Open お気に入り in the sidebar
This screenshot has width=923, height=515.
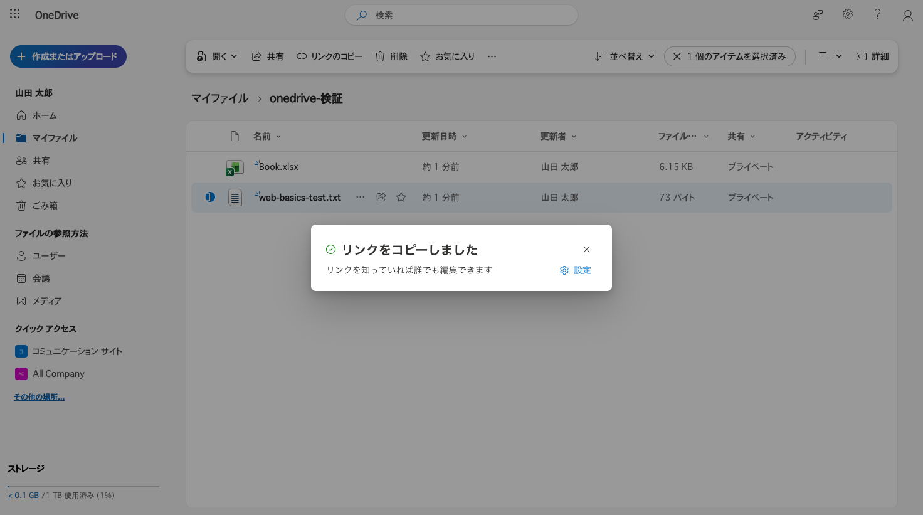44,183
